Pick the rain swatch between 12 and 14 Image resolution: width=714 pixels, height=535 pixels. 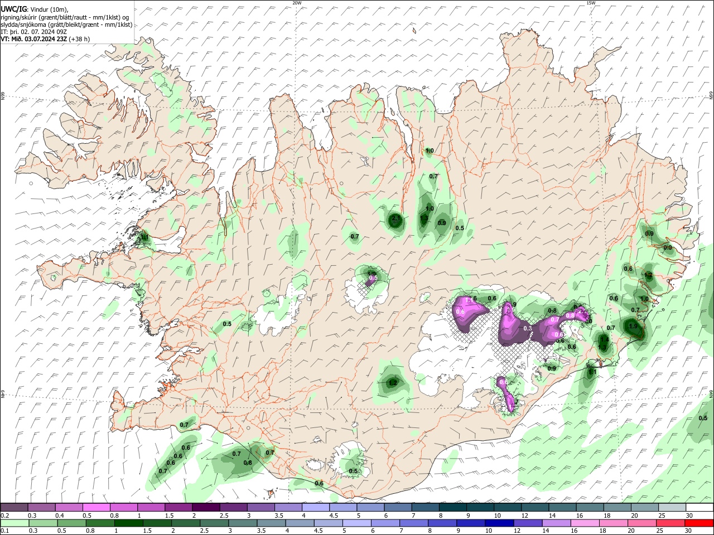coord(528,523)
